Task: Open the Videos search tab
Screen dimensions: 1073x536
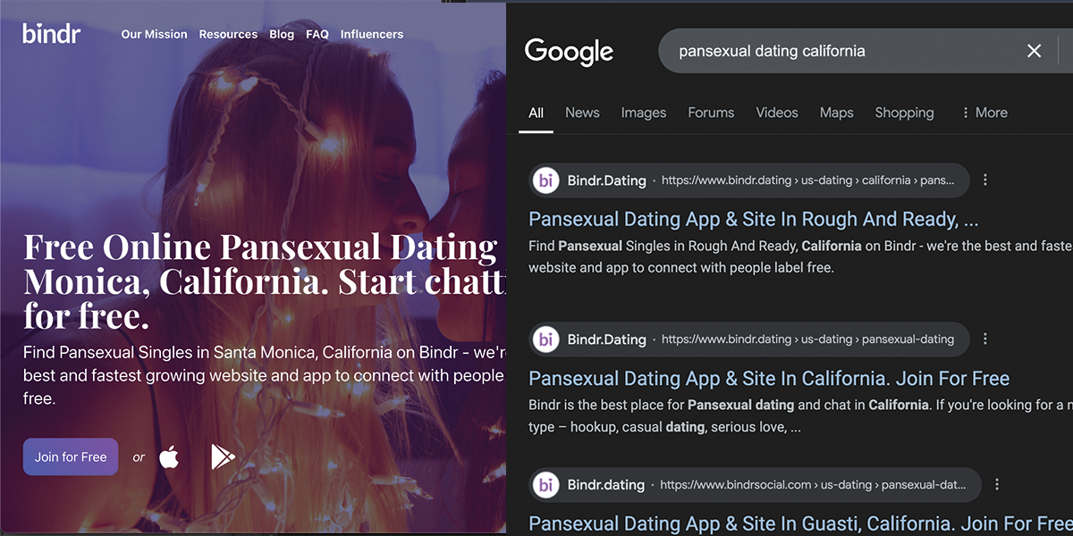Action: [x=777, y=113]
